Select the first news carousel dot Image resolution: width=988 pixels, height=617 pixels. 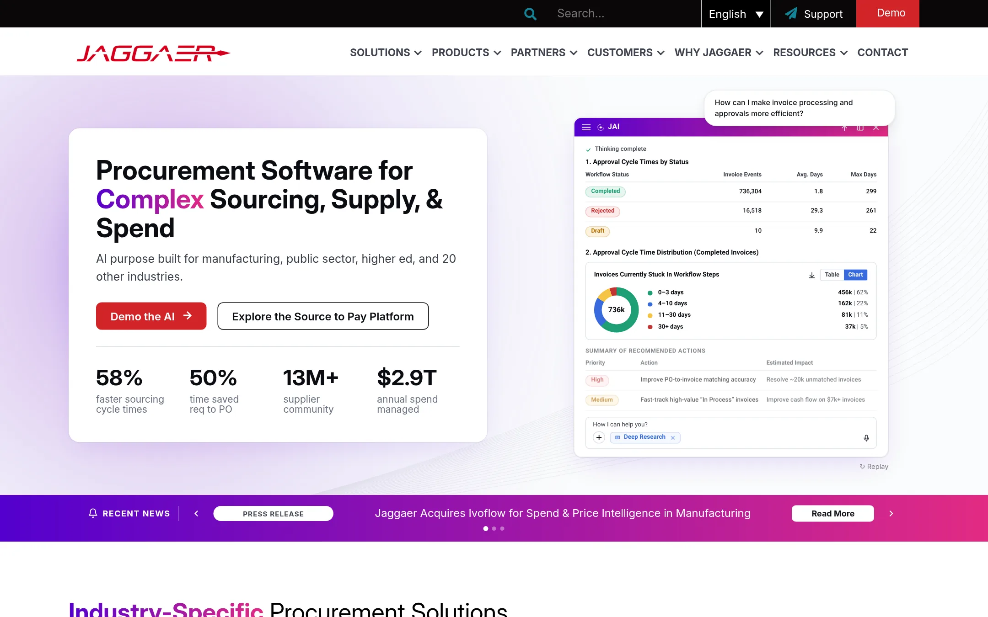point(486,529)
